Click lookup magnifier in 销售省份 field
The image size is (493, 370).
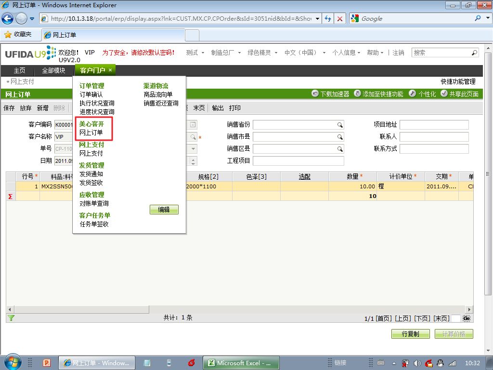[x=340, y=125]
